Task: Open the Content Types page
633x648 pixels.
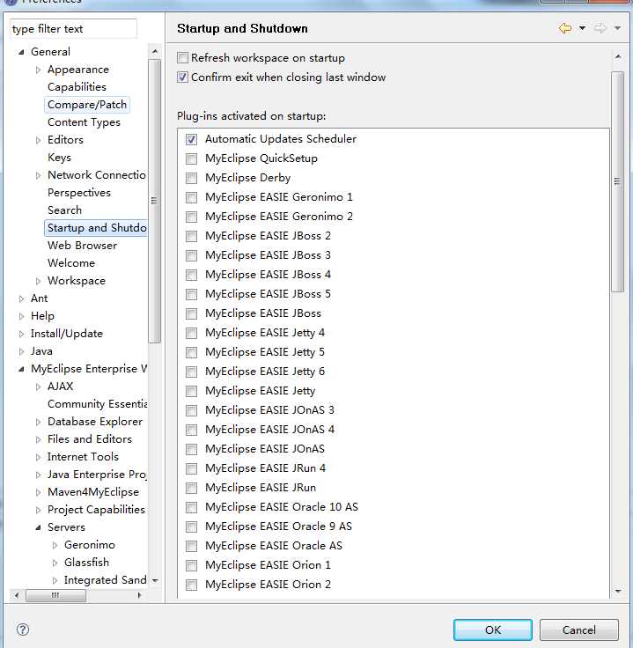Action: pyautogui.click(x=84, y=122)
